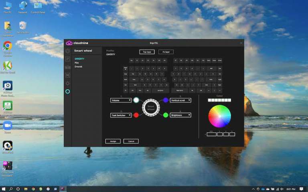Click the Assign button

point(113,141)
